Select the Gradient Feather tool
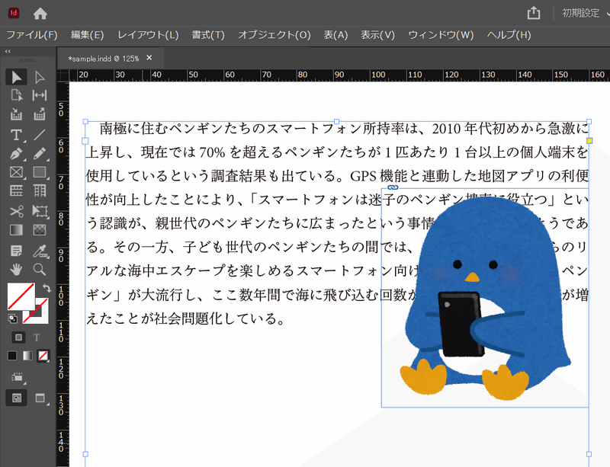 click(40, 230)
